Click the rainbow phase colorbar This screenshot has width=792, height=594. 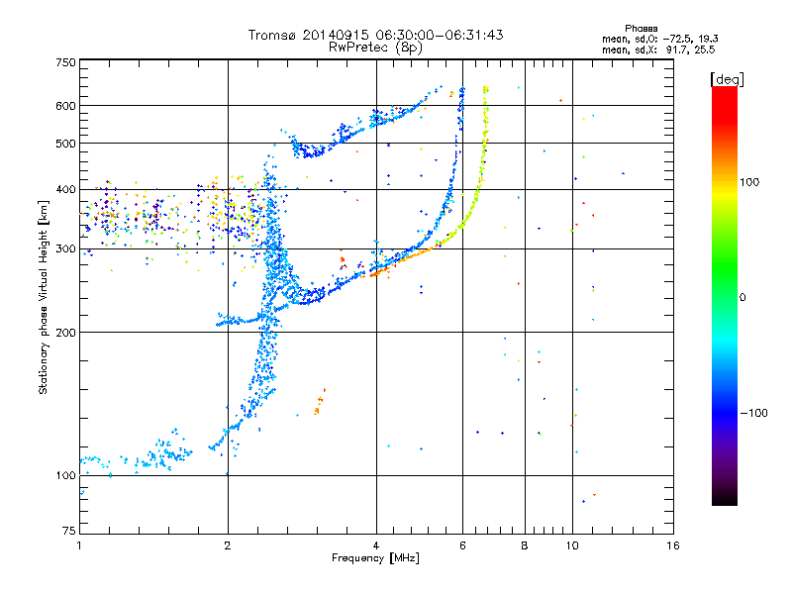[725, 295]
